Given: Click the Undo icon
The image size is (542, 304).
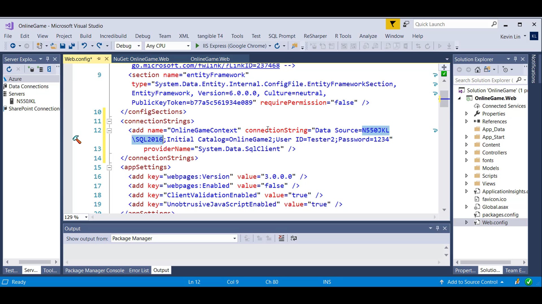Looking at the screenshot, I should tap(84, 46).
